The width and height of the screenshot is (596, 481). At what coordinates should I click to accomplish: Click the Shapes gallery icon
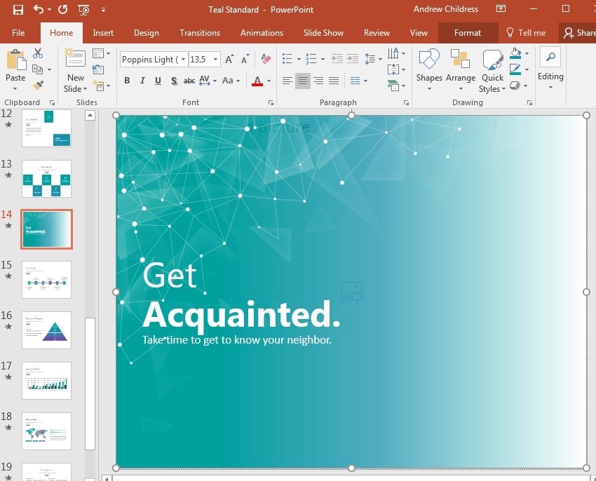pos(428,60)
